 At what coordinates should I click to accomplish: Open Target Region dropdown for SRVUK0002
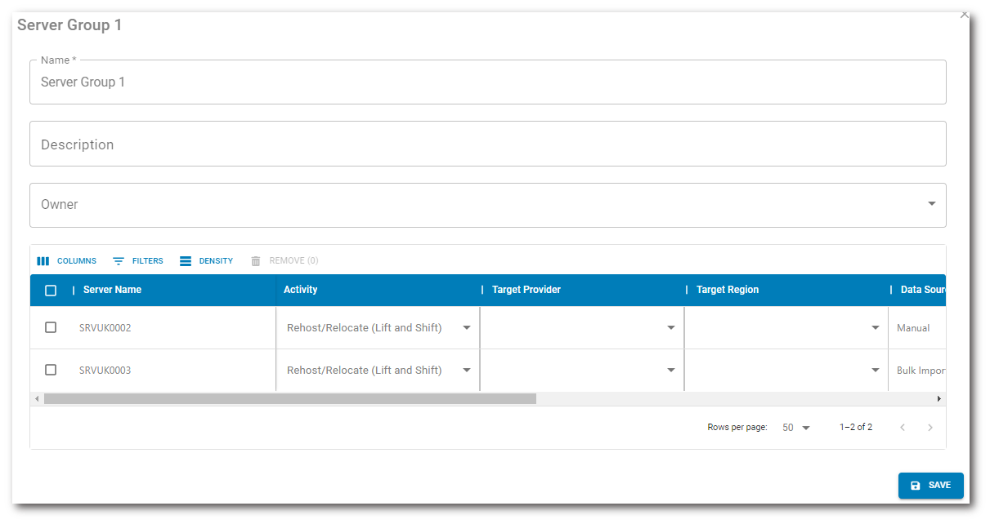coord(876,328)
